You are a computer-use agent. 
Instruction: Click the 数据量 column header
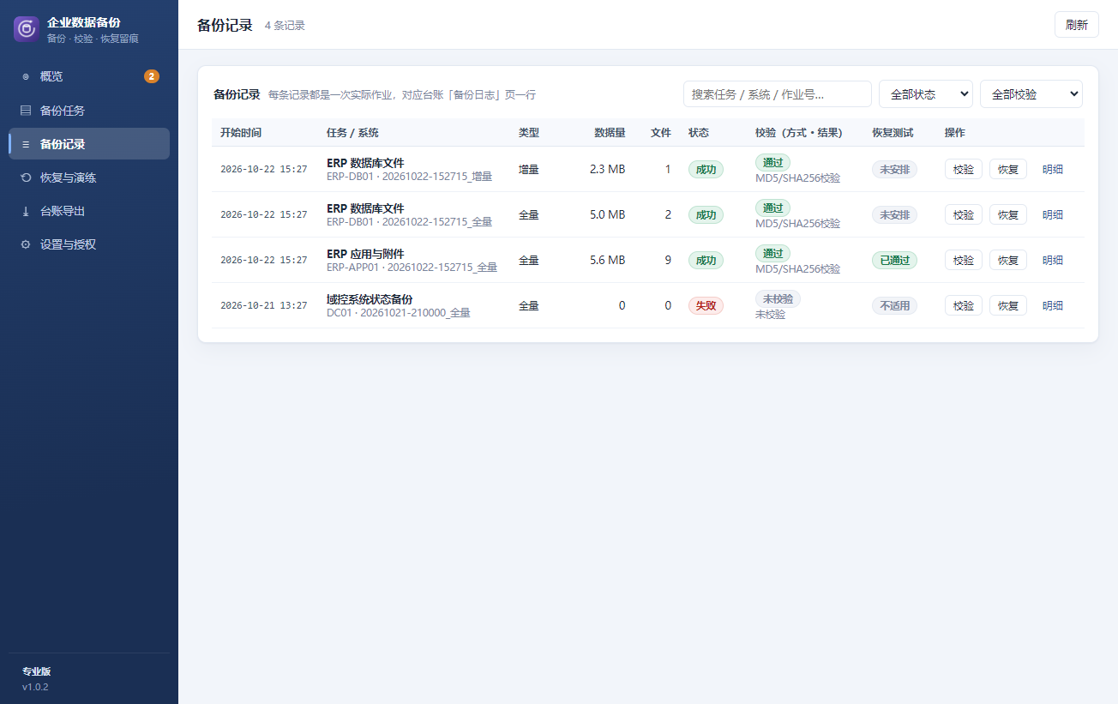[610, 133]
